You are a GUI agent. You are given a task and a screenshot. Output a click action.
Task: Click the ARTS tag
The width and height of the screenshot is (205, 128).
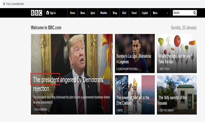click(x=120, y=110)
